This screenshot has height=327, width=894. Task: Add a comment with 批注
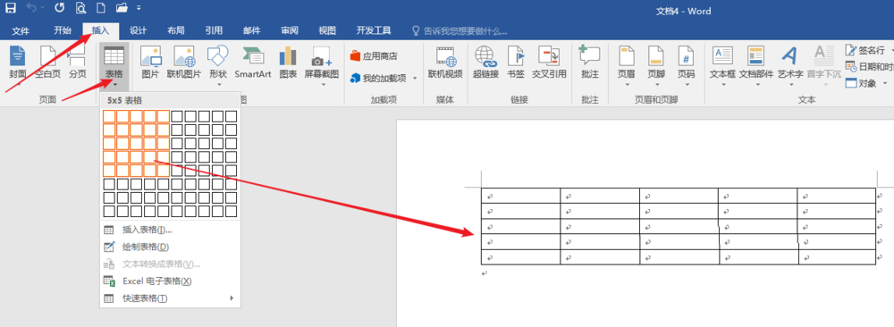coord(589,63)
